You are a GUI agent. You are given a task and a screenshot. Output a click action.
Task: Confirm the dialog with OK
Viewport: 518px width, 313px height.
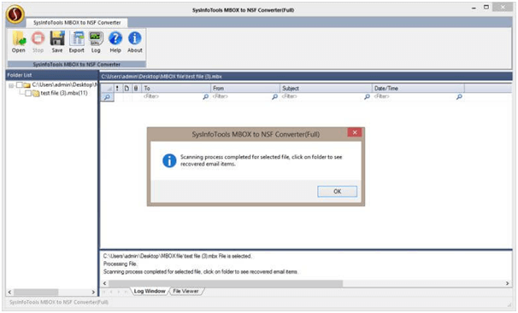pos(338,191)
